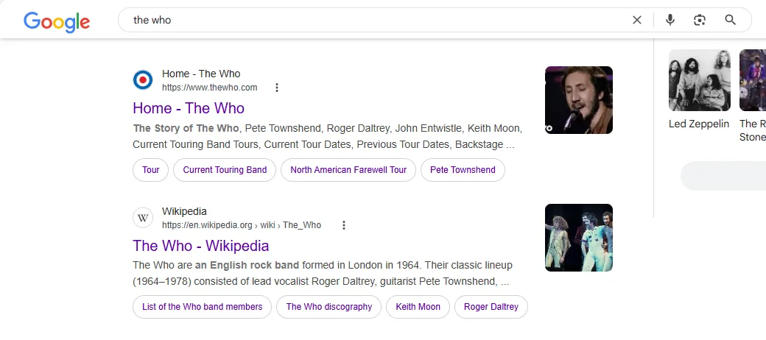The width and height of the screenshot is (766, 340).
Task: Click 'List of the Who band members' chip
Action: point(203,307)
